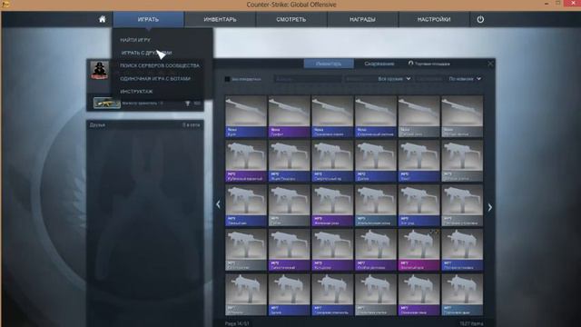The image size is (581, 327).
Task: Open the ИГРАТЬ top menu
Action: click(x=148, y=19)
